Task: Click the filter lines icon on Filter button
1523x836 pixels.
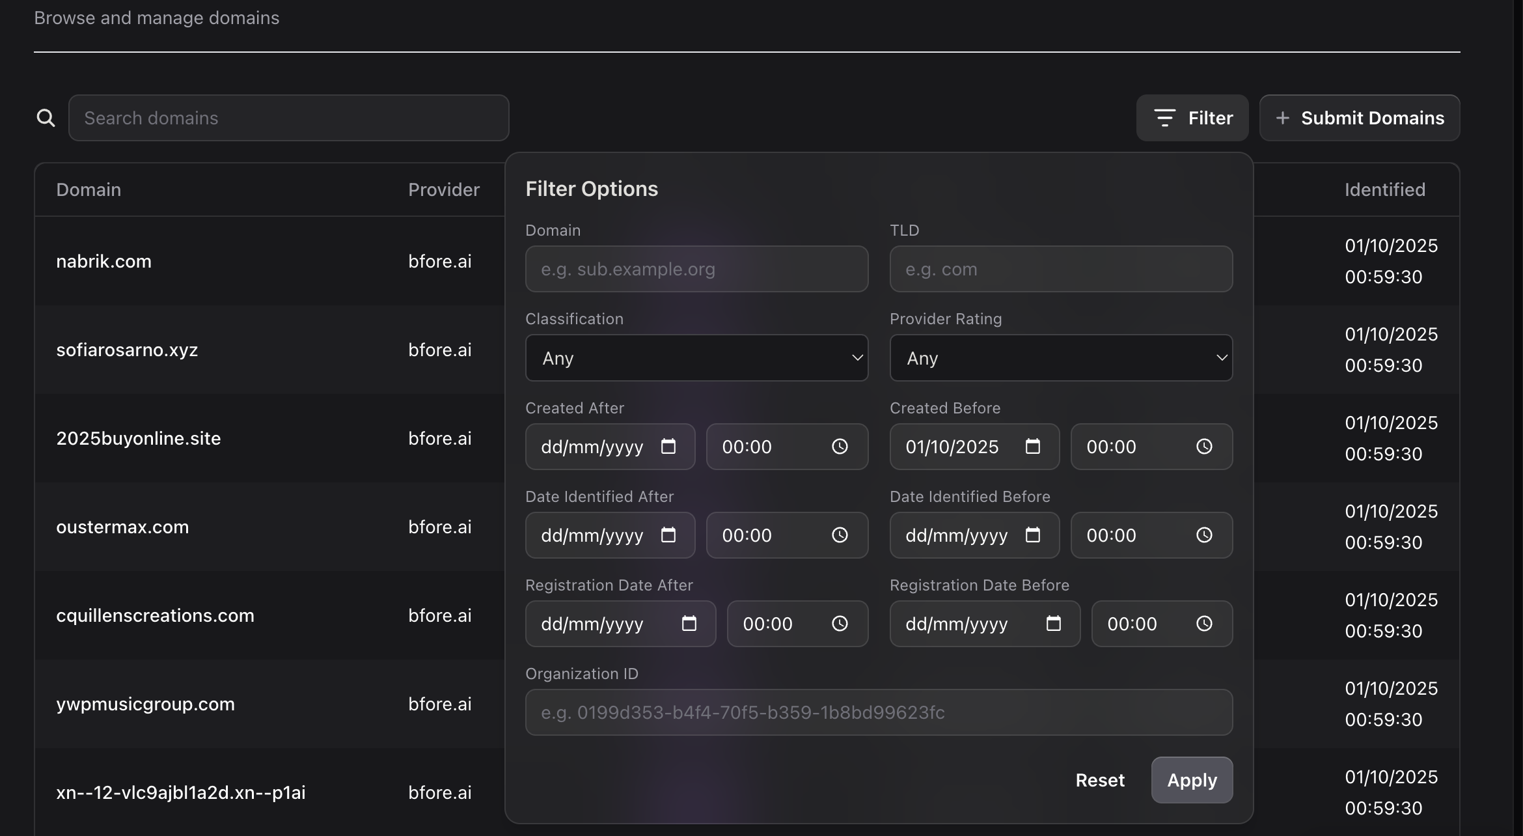Action: (x=1166, y=118)
